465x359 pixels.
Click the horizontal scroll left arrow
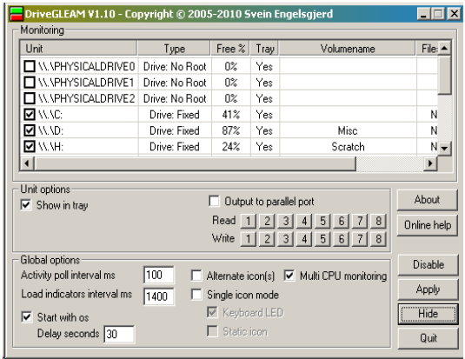click(27, 163)
